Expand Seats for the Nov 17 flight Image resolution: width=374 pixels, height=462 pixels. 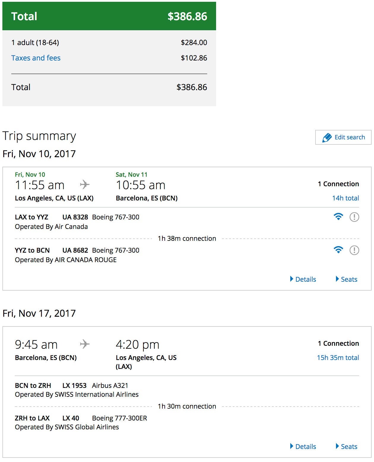point(346,447)
